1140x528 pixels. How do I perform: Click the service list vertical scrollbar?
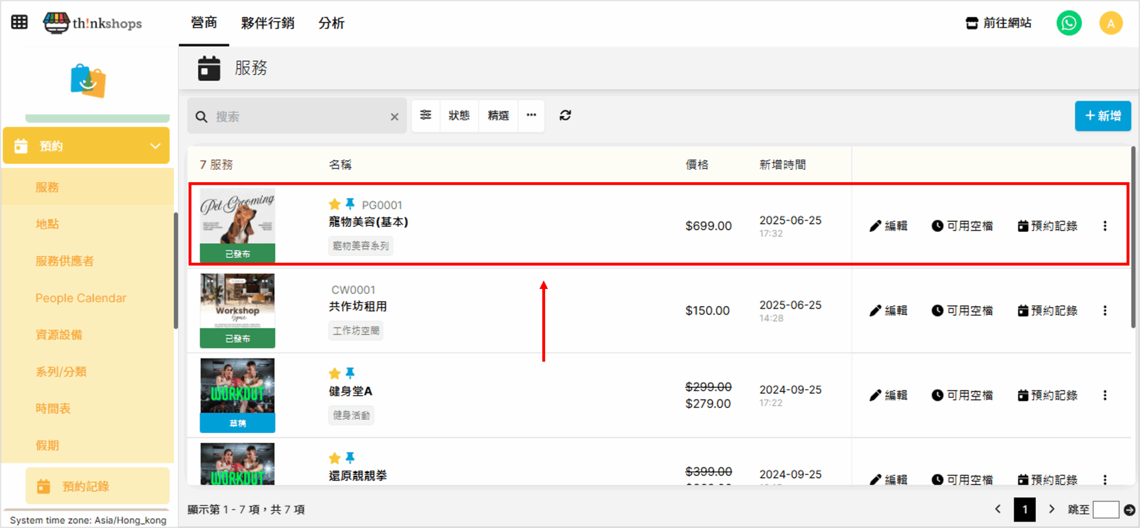(1133, 240)
